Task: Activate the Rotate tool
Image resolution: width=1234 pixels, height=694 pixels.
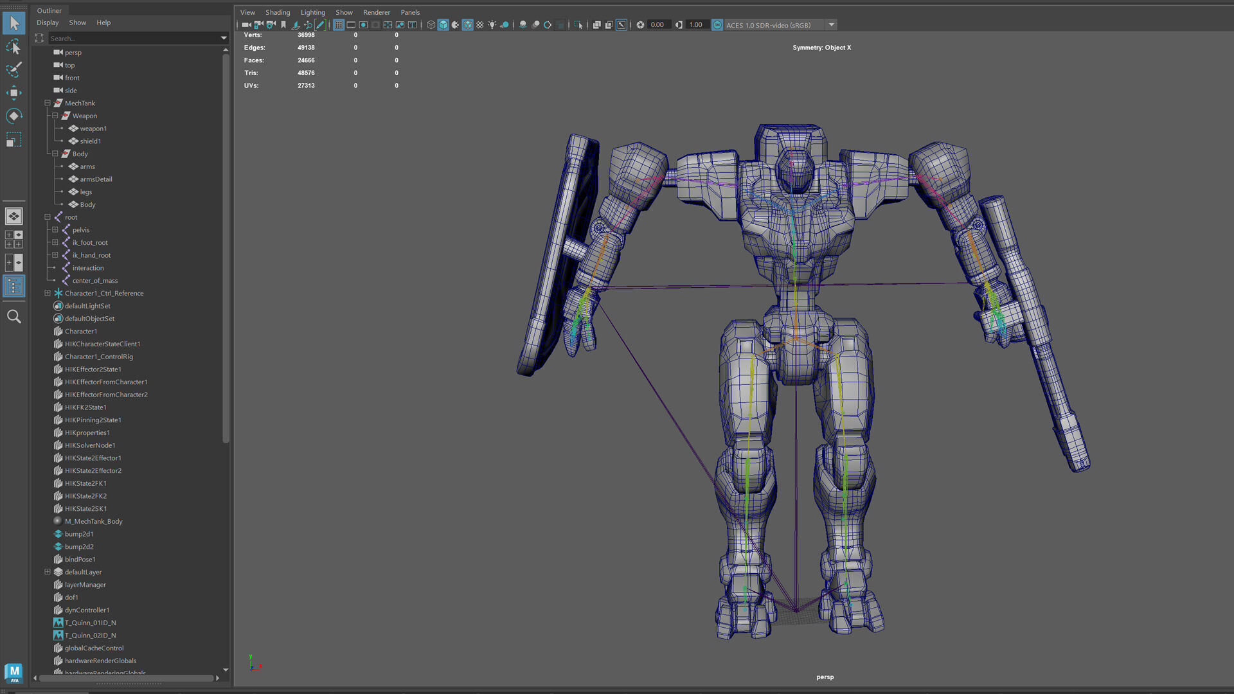Action: 13,116
